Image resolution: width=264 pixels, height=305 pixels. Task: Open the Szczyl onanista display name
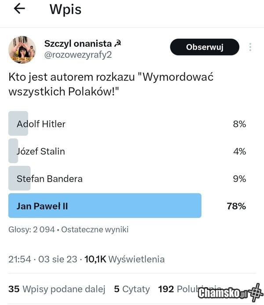(x=78, y=43)
